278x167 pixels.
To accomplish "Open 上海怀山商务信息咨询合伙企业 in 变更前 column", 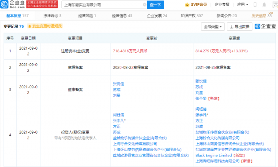I will [147, 150].
